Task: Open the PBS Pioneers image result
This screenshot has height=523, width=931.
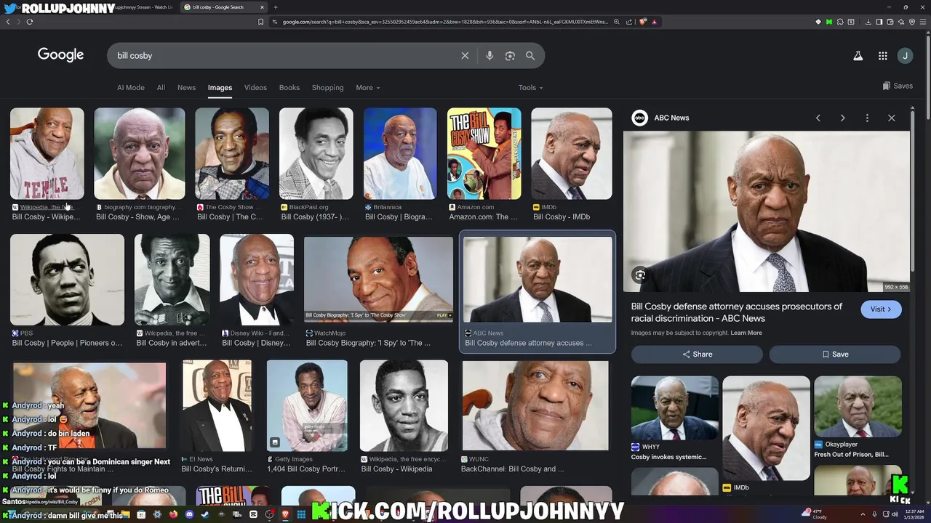Action: tap(67, 280)
